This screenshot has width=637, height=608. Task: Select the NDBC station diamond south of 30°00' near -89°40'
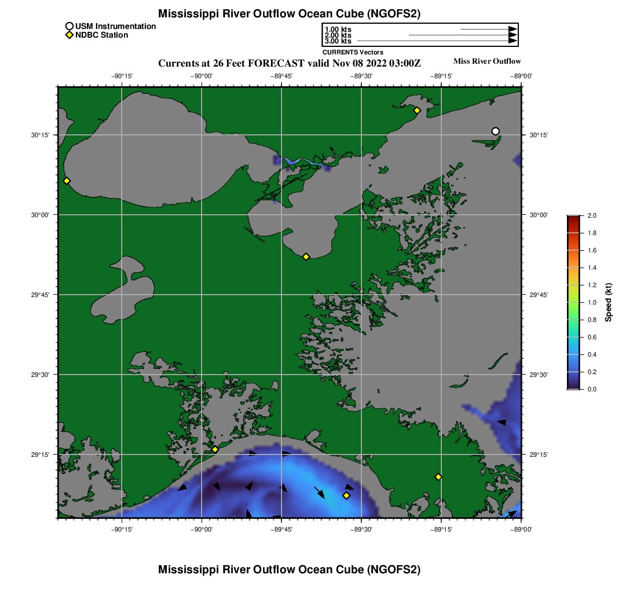[x=306, y=257]
